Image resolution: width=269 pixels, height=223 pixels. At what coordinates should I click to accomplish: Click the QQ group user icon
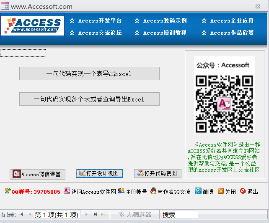click(x=8, y=191)
